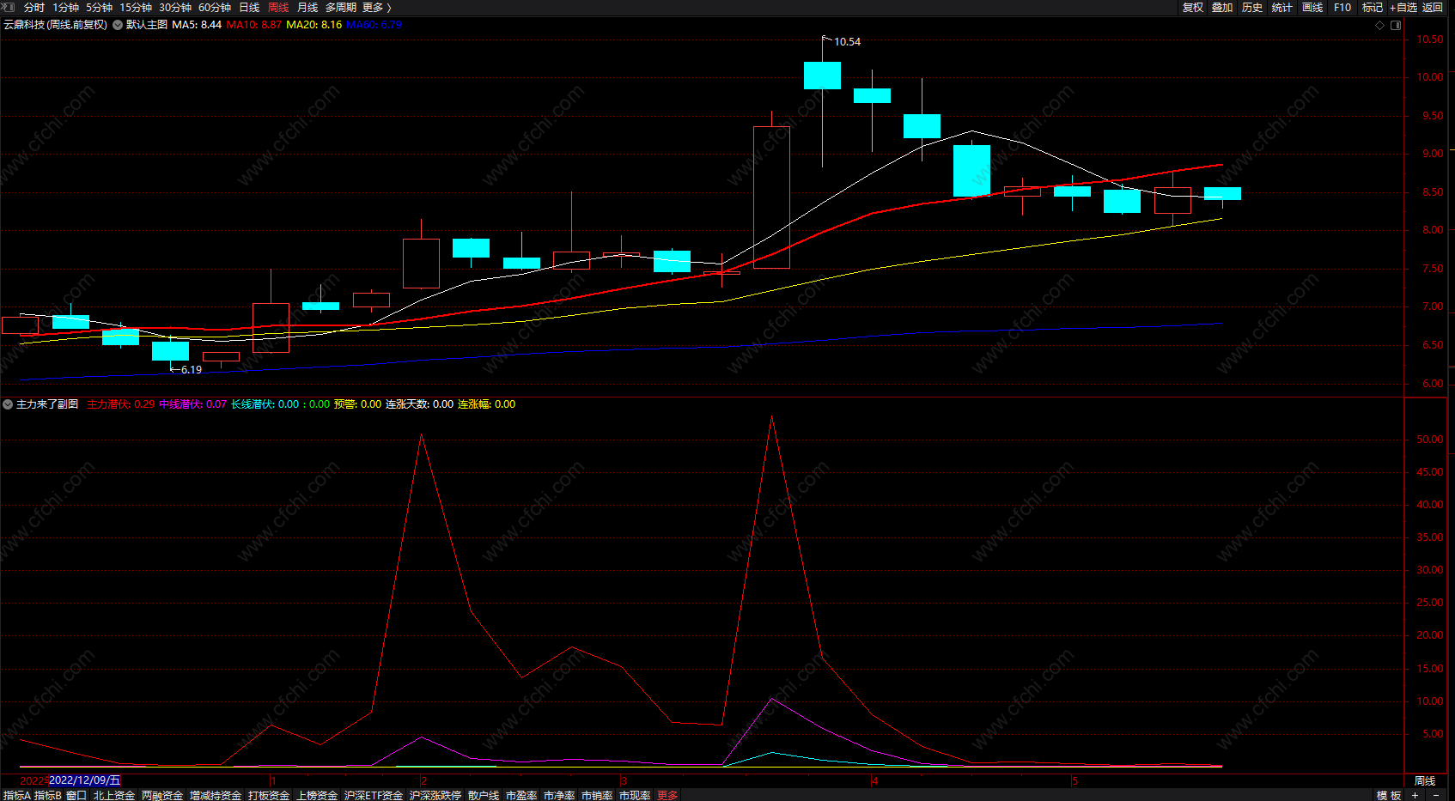Click the 主力潜伏: 0.29 label
Viewport: 1455px width, 801px height.
(121, 404)
